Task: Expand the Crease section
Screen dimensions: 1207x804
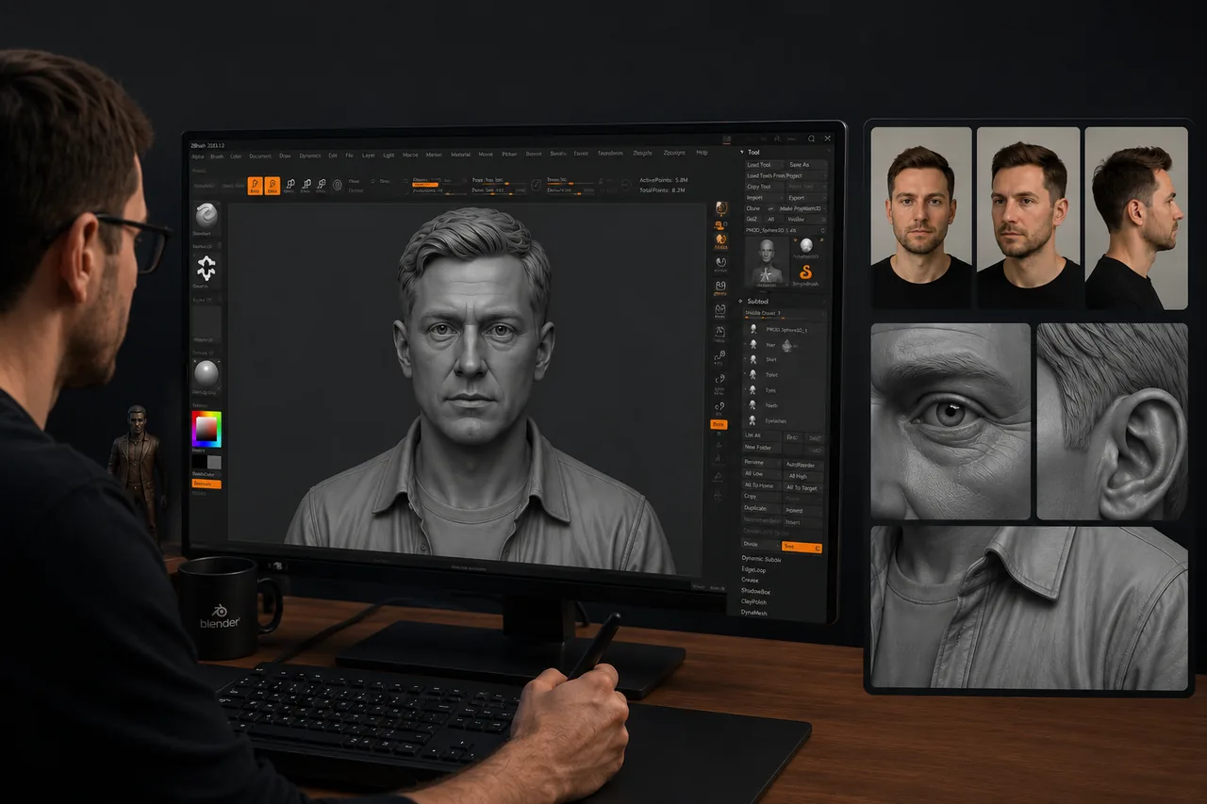Action: point(750,580)
